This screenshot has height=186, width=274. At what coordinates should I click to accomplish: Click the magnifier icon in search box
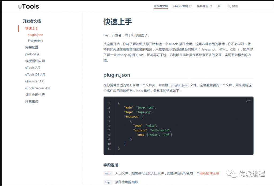[229, 6]
